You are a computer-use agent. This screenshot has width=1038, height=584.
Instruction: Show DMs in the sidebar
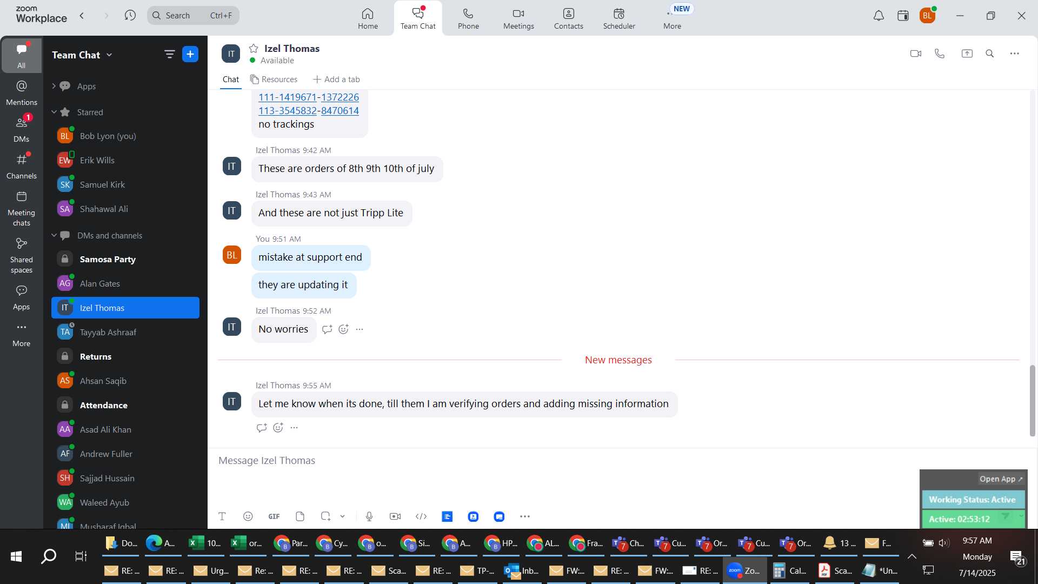point(22,130)
